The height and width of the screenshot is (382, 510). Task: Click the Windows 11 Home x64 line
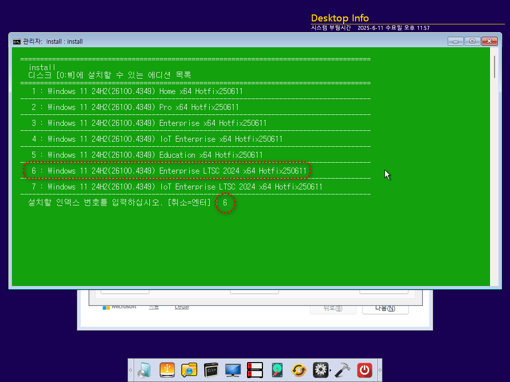[x=137, y=92]
